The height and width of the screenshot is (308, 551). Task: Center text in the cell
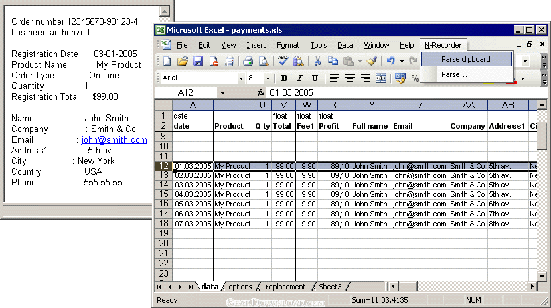[x=350, y=78]
